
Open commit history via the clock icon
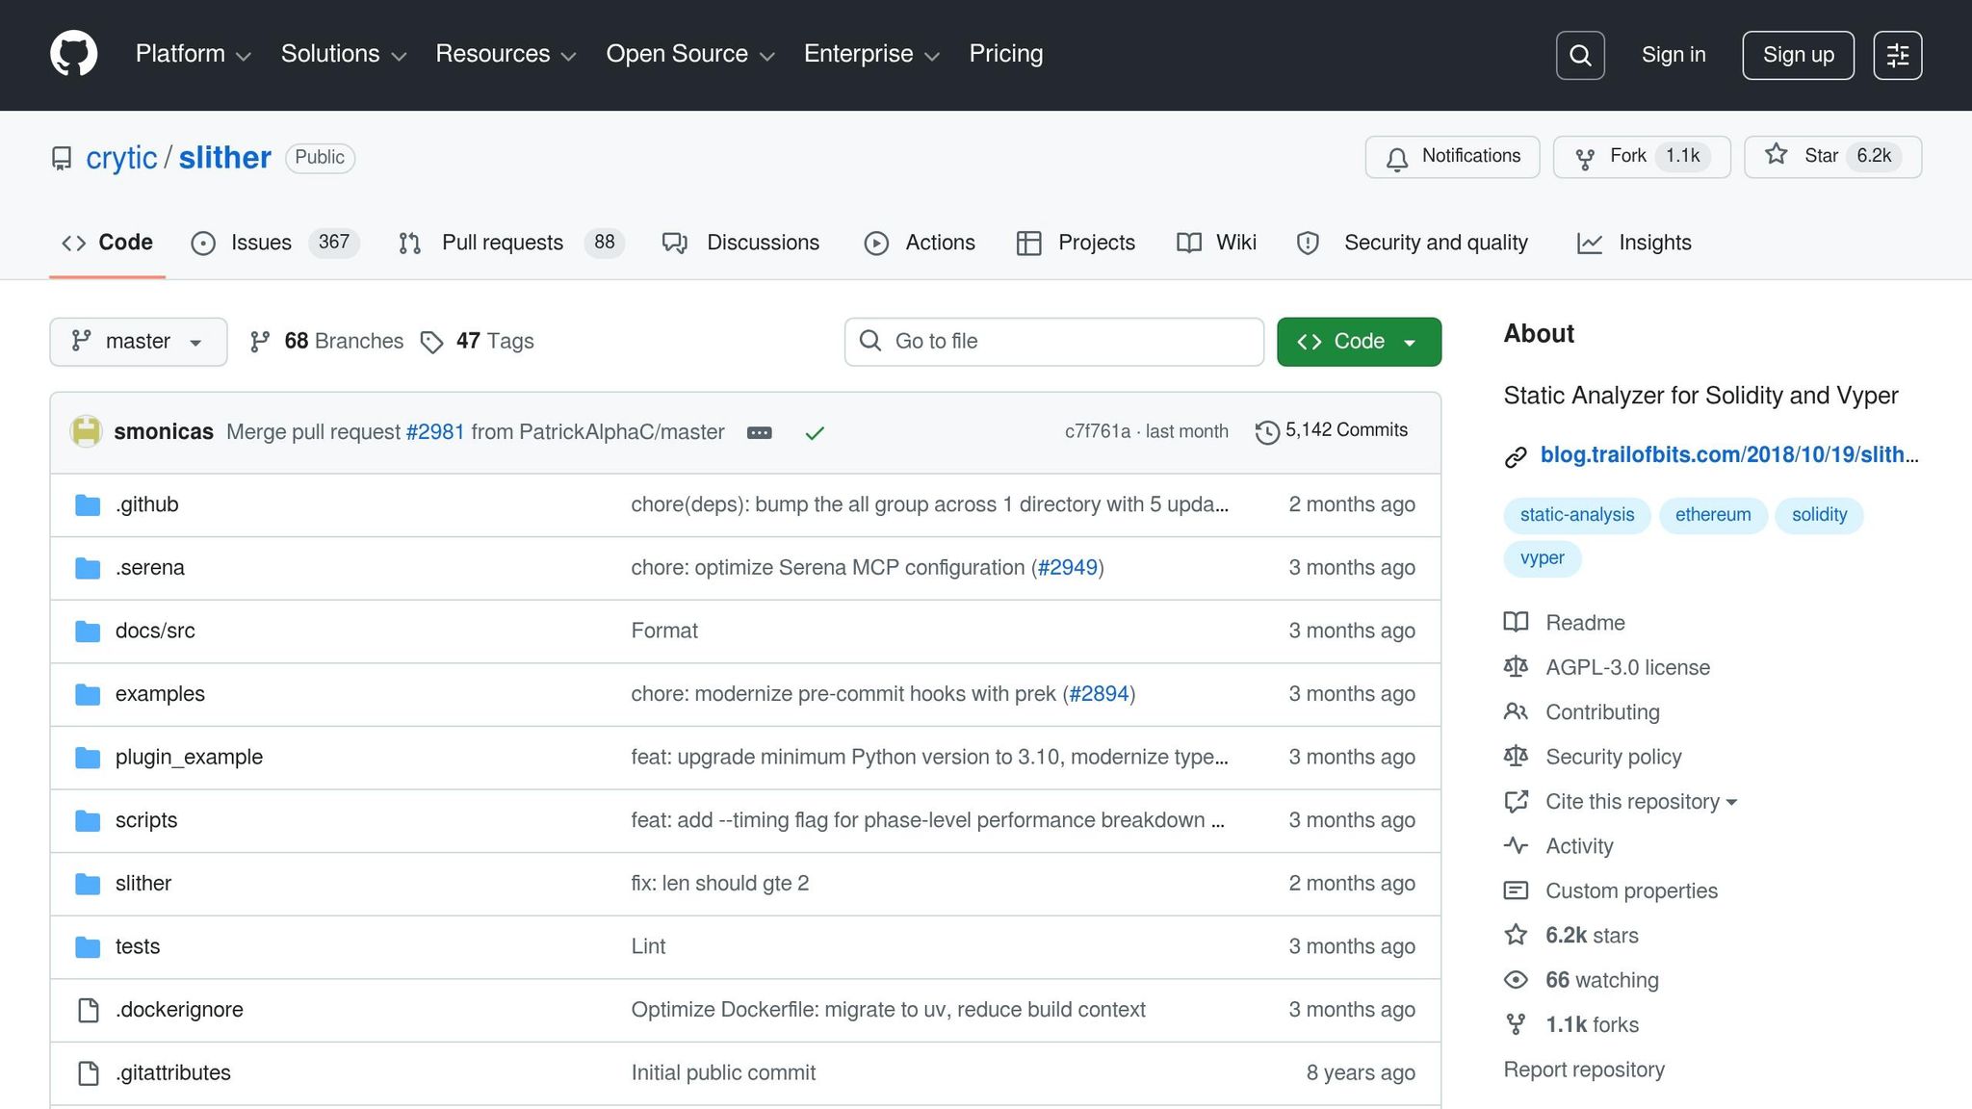coord(1267,432)
